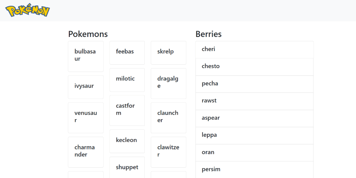Select the skrelp card
The width and height of the screenshot is (356, 178).
168,53
